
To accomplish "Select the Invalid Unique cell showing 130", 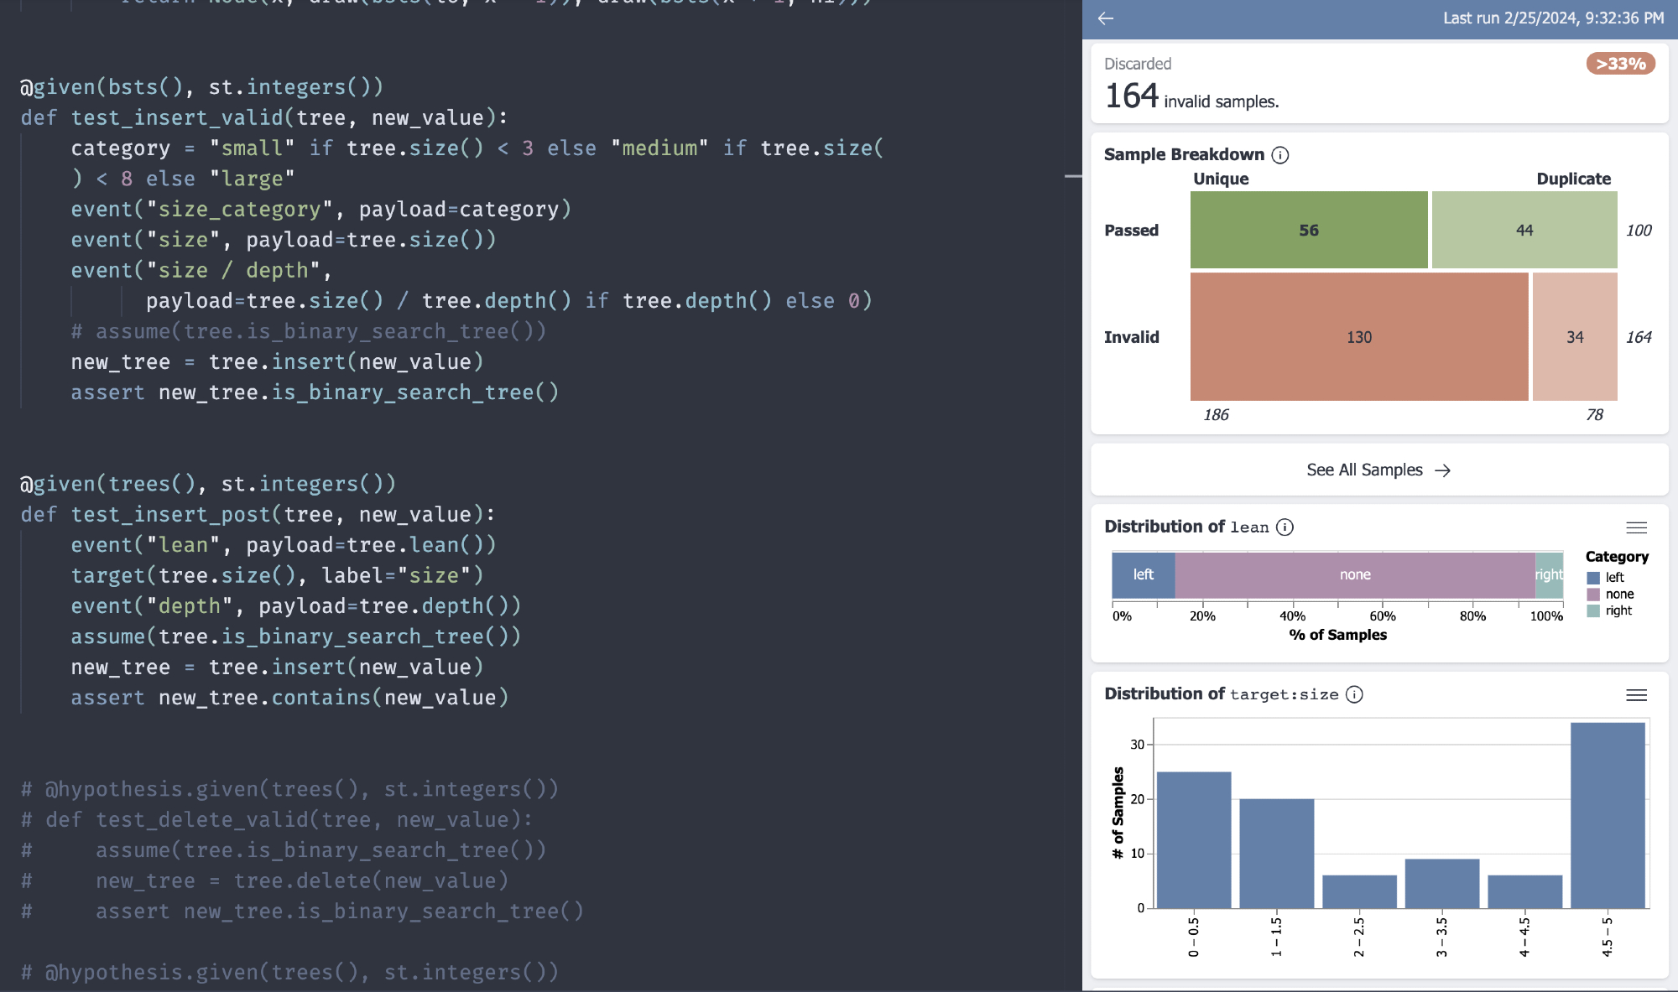I will point(1358,337).
